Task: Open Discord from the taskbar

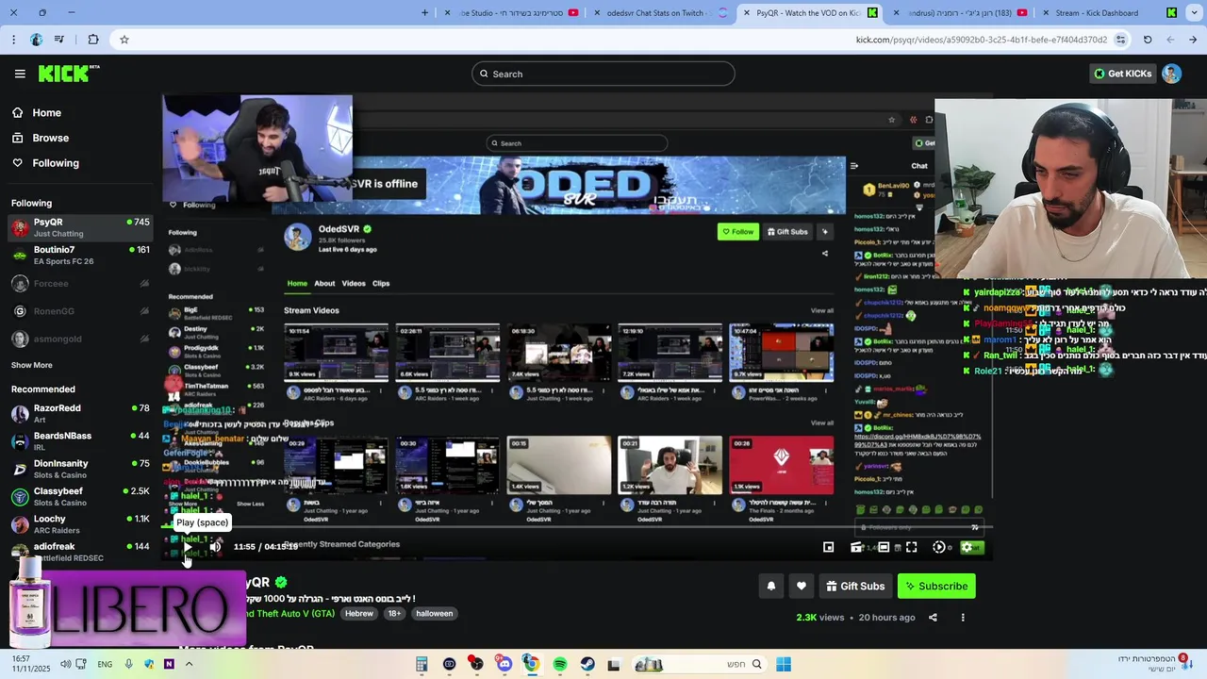Action: pyautogui.click(x=504, y=664)
